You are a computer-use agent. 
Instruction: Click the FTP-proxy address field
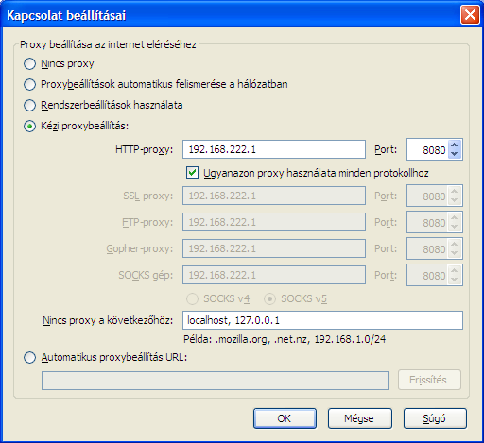click(x=274, y=222)
